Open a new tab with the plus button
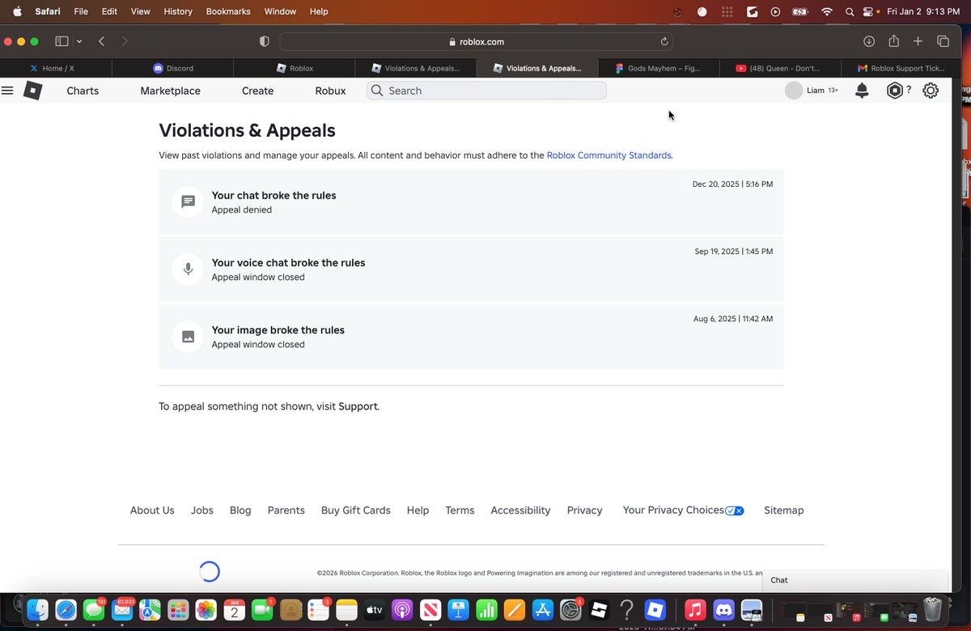971x631 pixels. point(918,41)
